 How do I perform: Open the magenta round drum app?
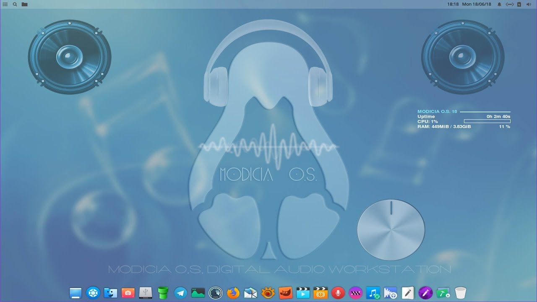point(355,293)
